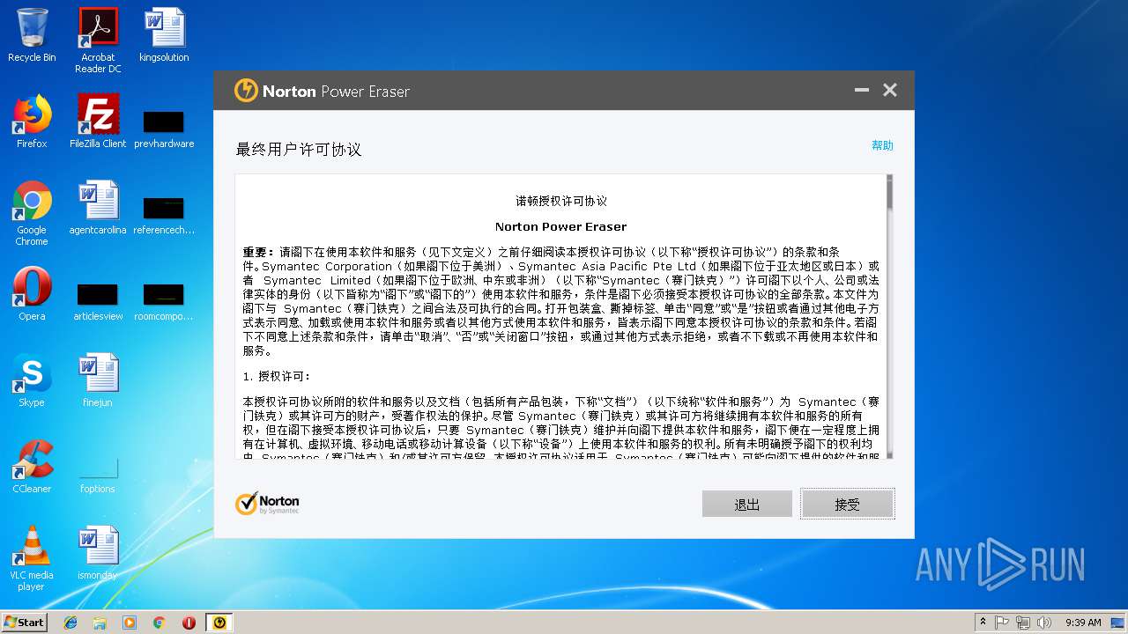The image size is (1128, 634).
Task: Select the ismonday Word document
Action: coord(98,554)
